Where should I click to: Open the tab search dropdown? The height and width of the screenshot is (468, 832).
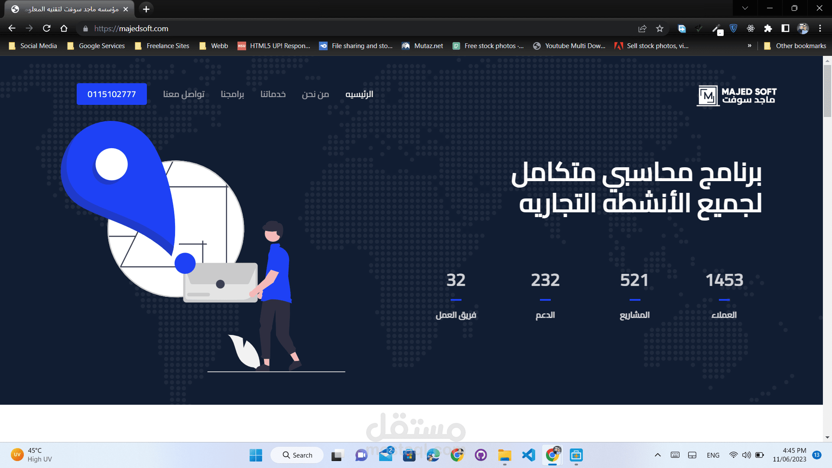[744, 8]
